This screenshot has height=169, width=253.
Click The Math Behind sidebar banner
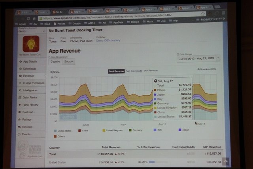point(30,150)
